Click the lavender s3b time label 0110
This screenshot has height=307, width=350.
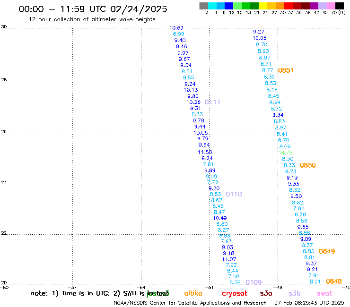[234, 194]
